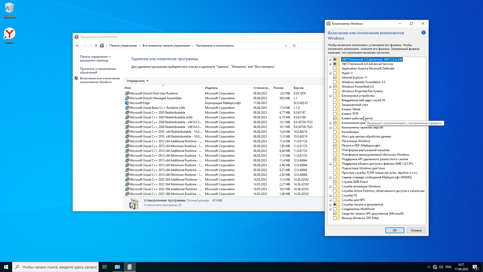
Task: Click the help question mark icon
Action: pyautogui.click(x=424, y=33)
